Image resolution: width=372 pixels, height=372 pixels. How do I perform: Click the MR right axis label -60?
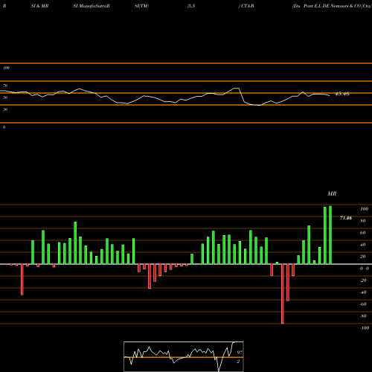[363, 304]
